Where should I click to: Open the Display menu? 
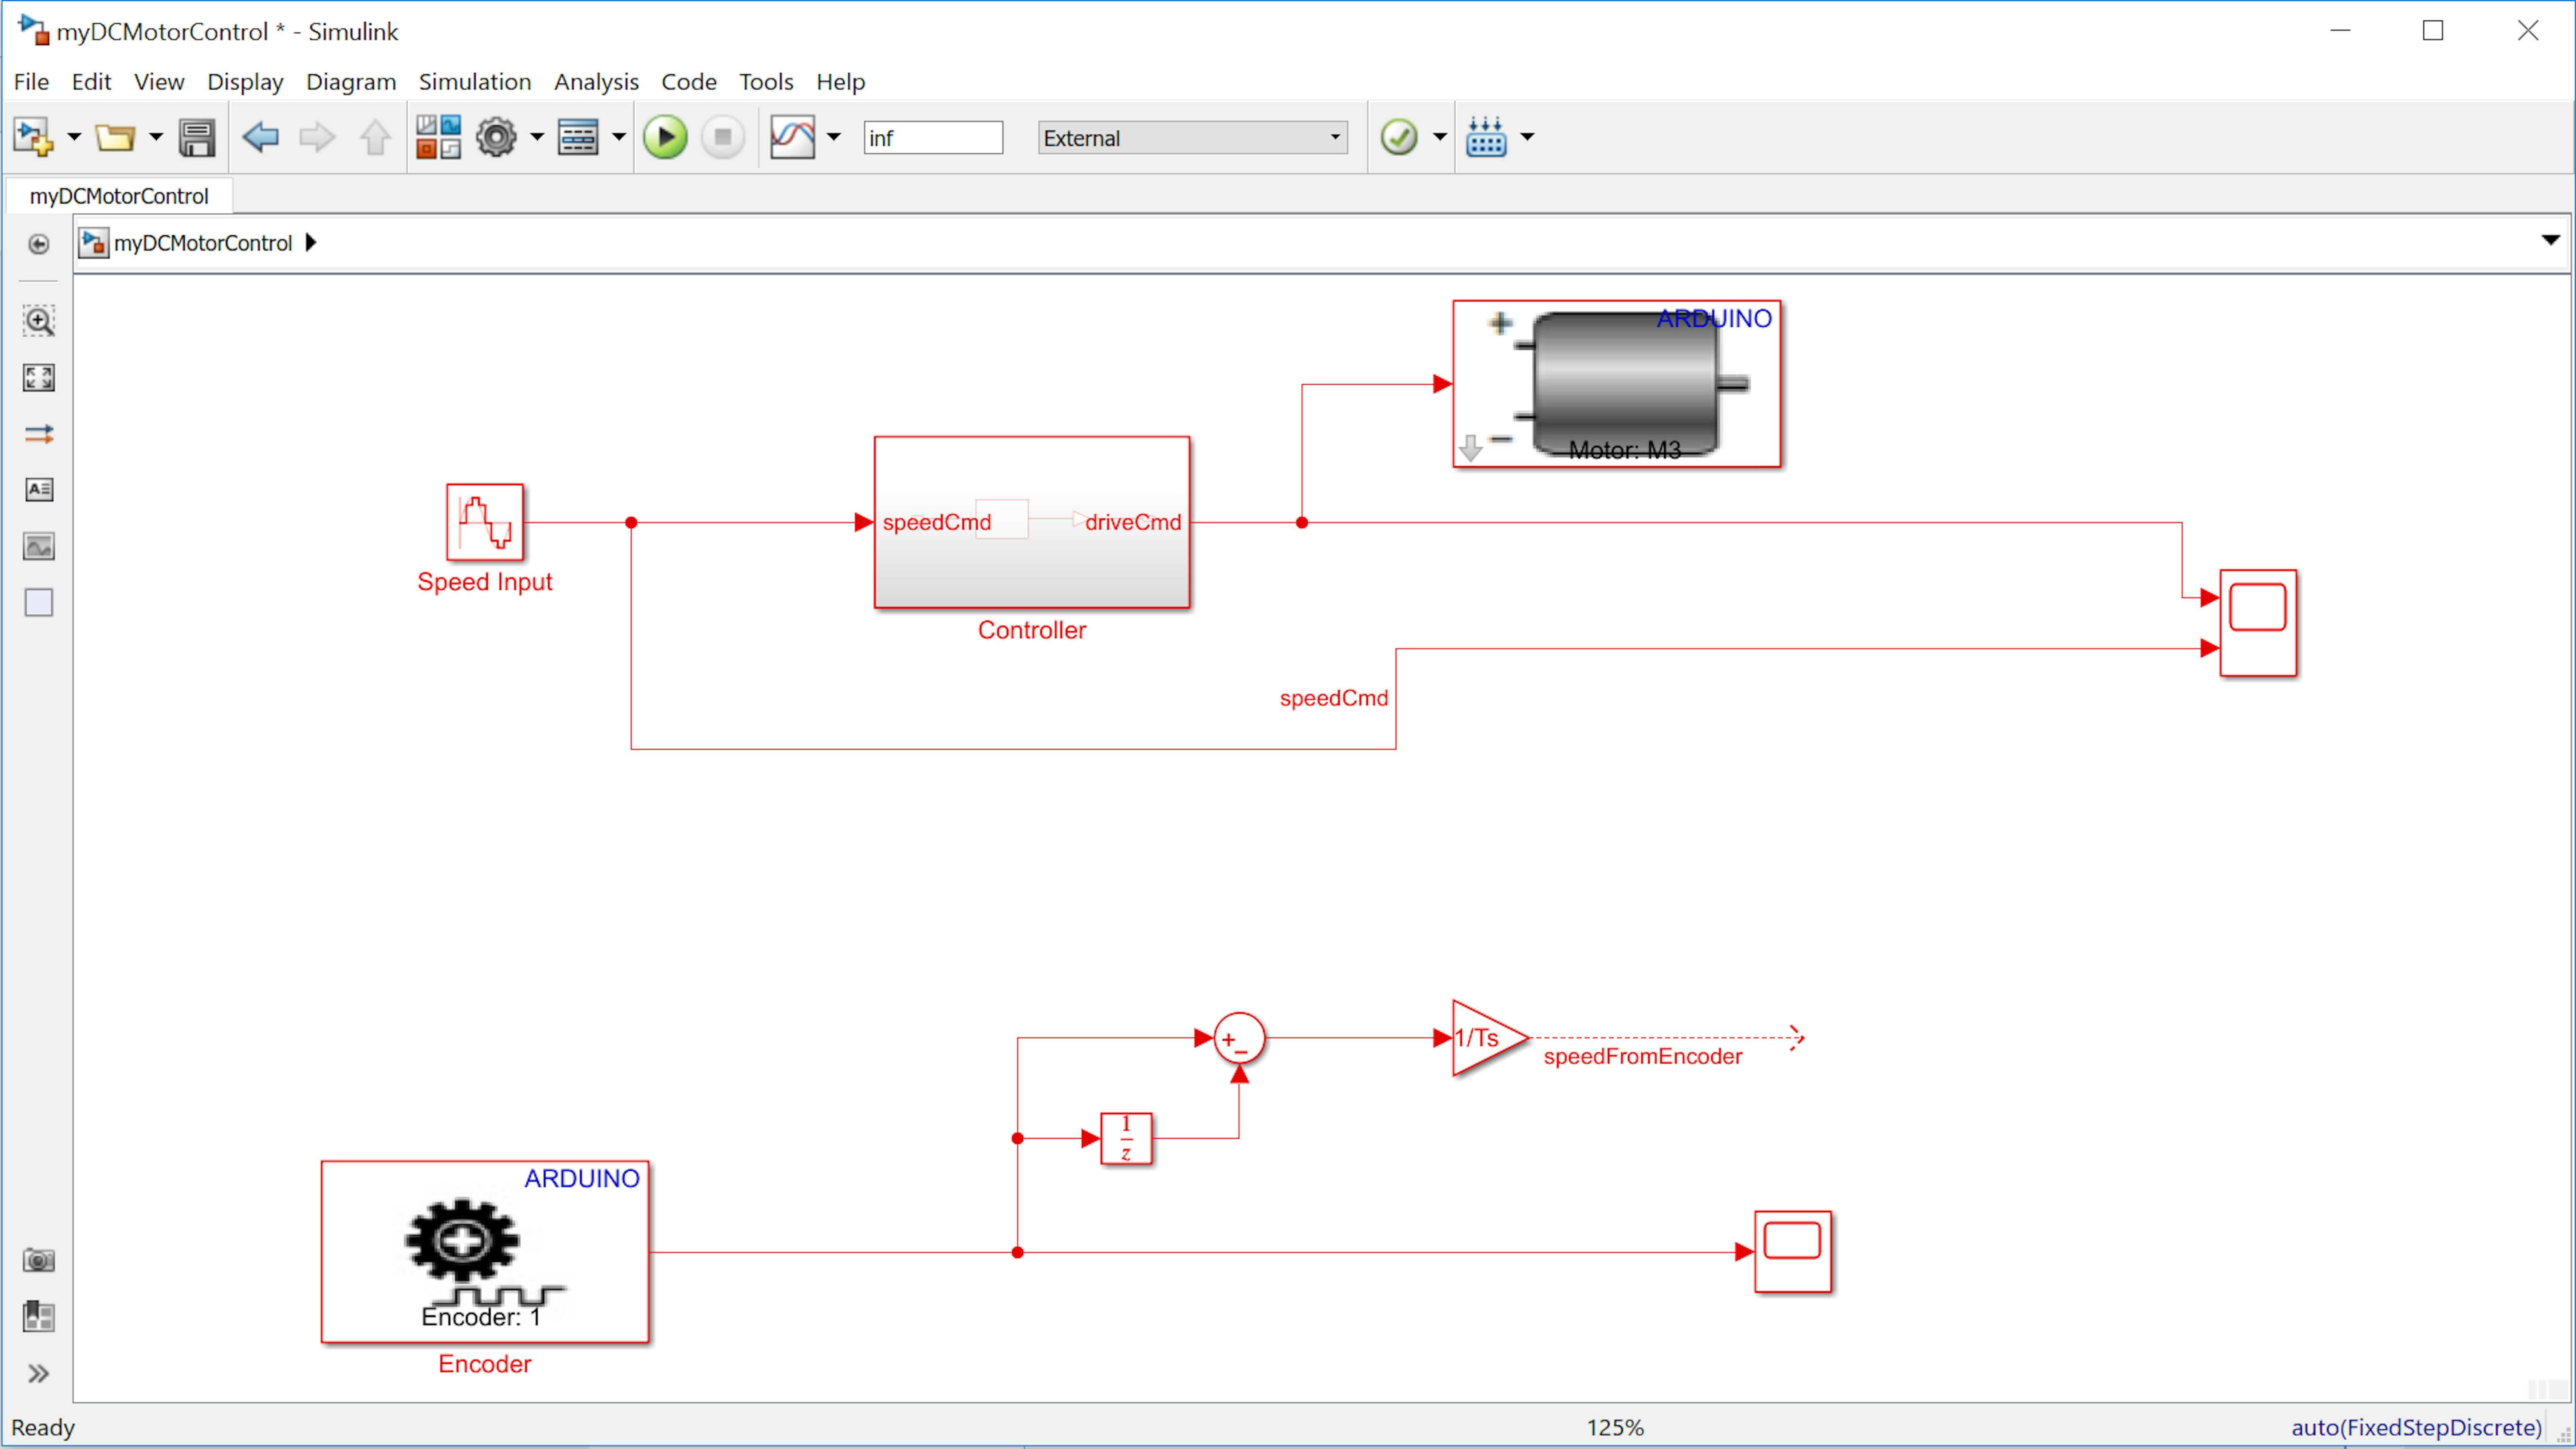click(x=245, y=82)
